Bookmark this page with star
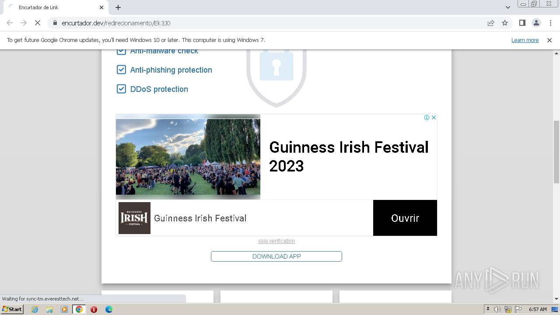The height and width of the screenshot is (315, 560). [505, 23]
